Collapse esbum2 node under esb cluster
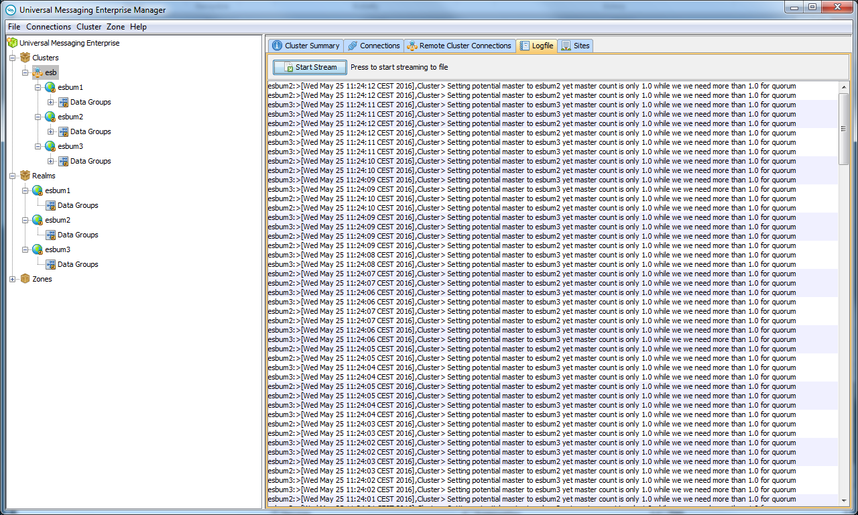 (x=38, y=117)
